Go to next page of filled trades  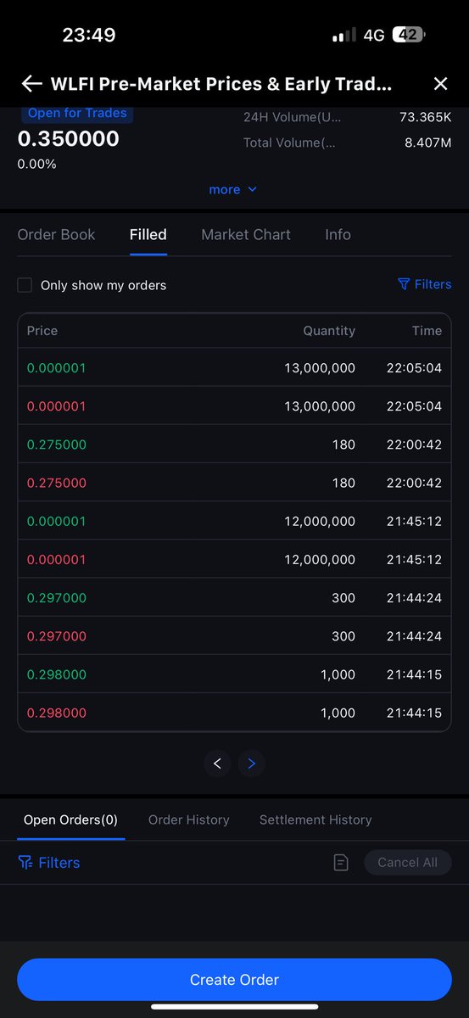point(251,763)
